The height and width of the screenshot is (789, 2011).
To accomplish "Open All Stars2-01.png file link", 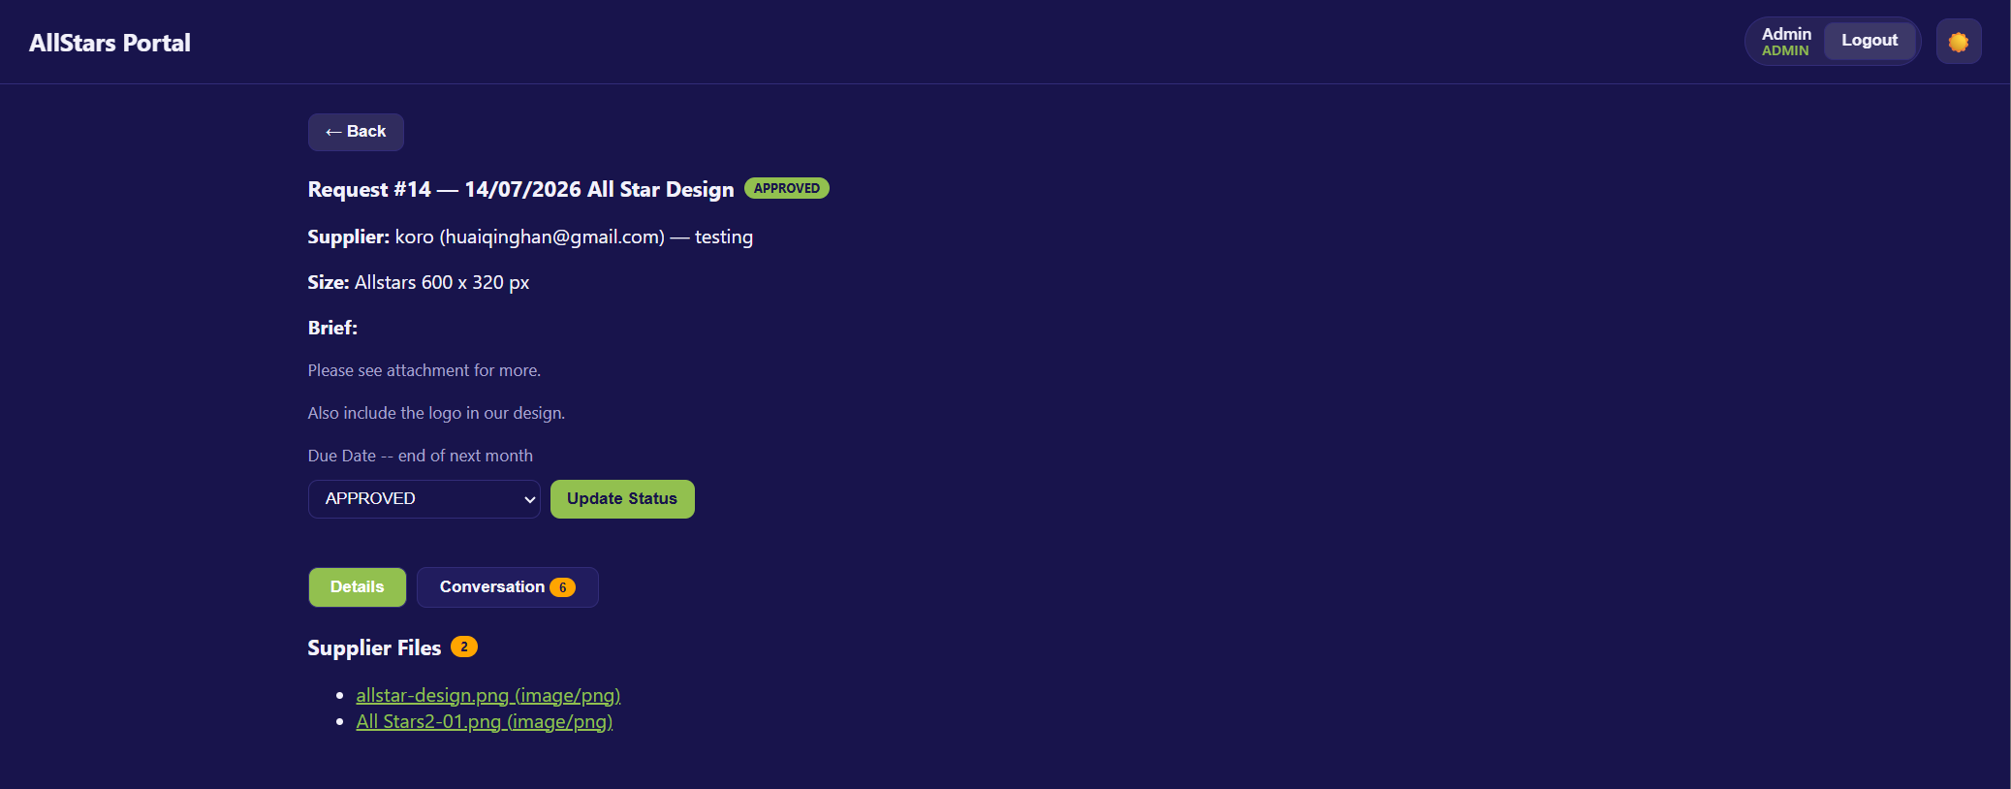I will point(485,721).
